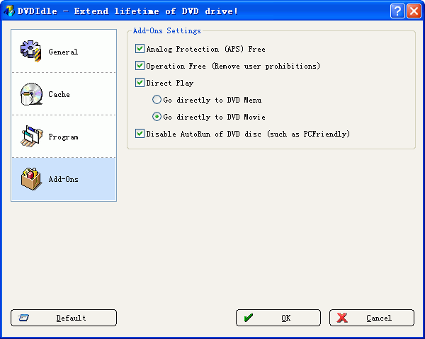Open the General settings gear icon
The height and width of the screenshot is (339, 425).
31,51
